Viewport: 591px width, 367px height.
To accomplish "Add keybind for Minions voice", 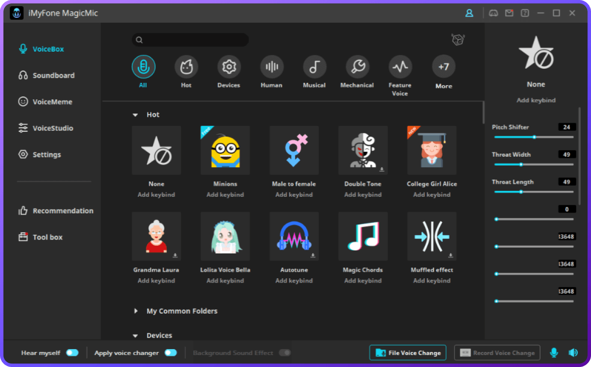I will (x=225, y=195).
